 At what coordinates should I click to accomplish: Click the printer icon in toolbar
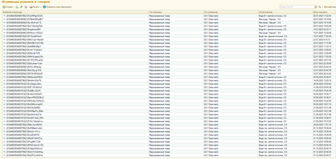pyautogui.click(x=31, y=7)
